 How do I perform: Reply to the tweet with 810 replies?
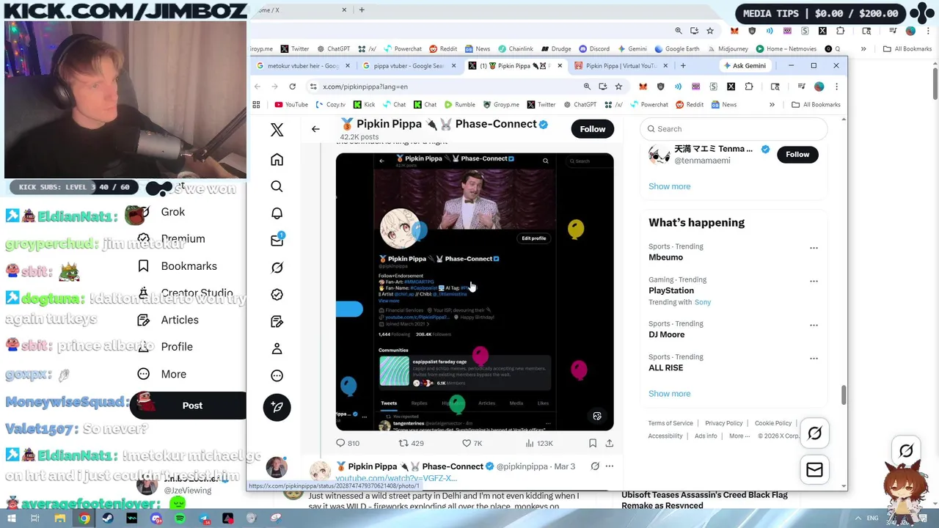(347, 443)
